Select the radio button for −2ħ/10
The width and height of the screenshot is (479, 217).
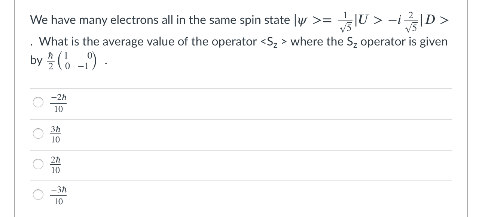point(39,103)
